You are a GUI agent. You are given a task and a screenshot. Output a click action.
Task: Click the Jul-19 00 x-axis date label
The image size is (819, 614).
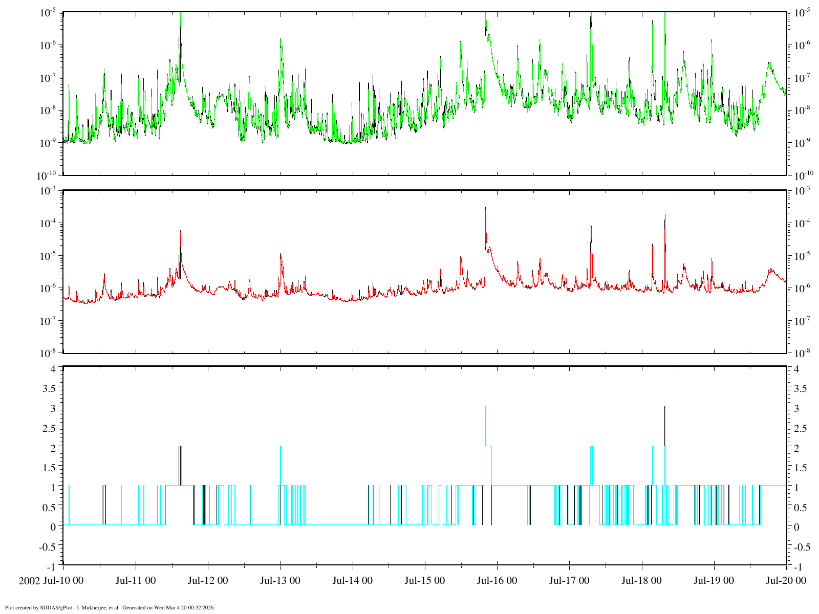click(x=714, y=580)
